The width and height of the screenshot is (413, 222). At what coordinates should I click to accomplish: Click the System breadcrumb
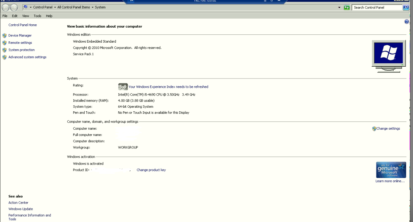[100, 7]
